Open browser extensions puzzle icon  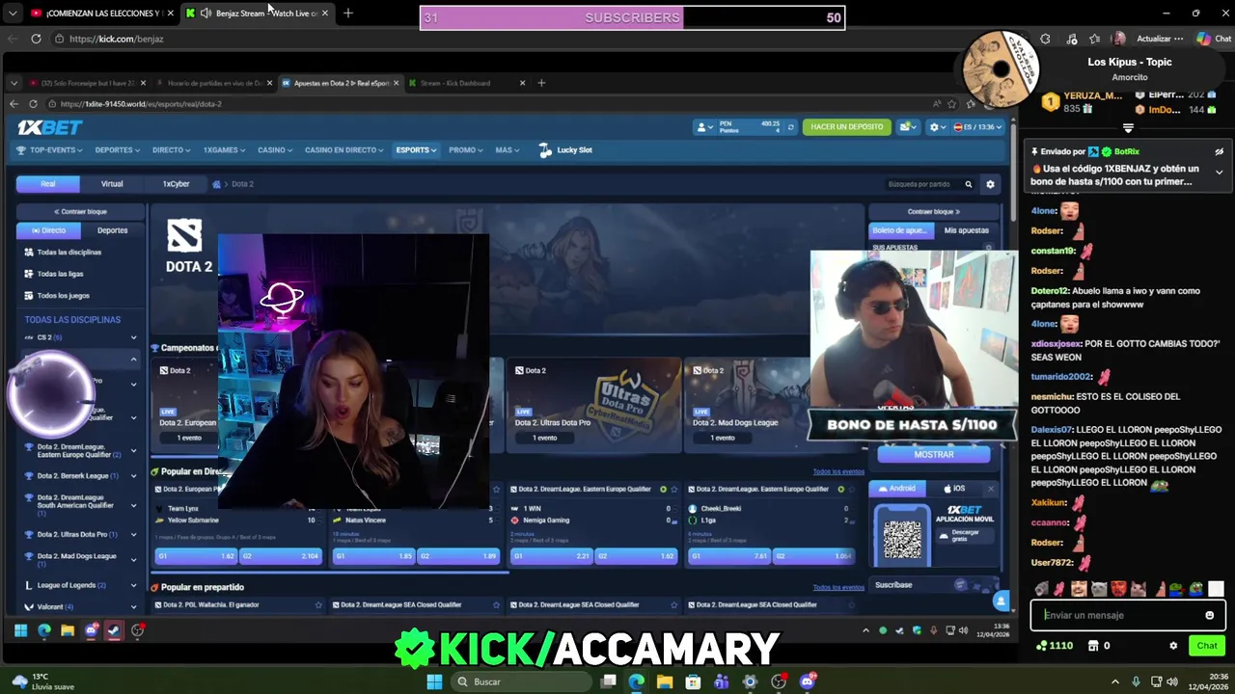[1045, 39]
